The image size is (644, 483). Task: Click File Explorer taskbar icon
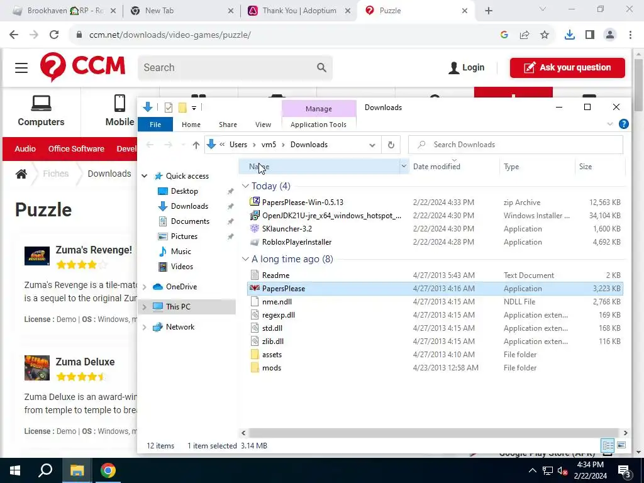click(77, 470)
